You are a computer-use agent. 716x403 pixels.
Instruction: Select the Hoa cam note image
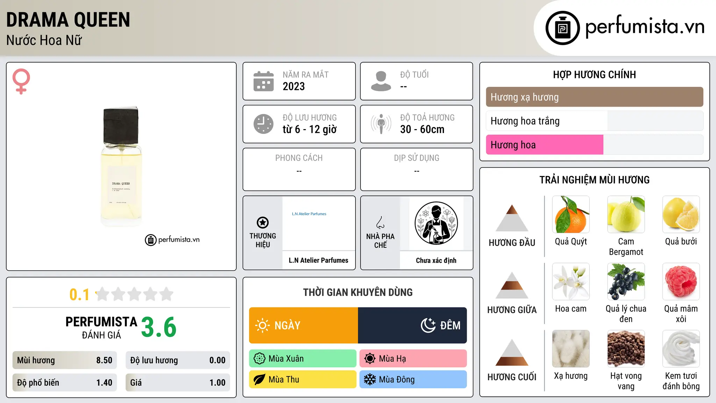(571, 282)
